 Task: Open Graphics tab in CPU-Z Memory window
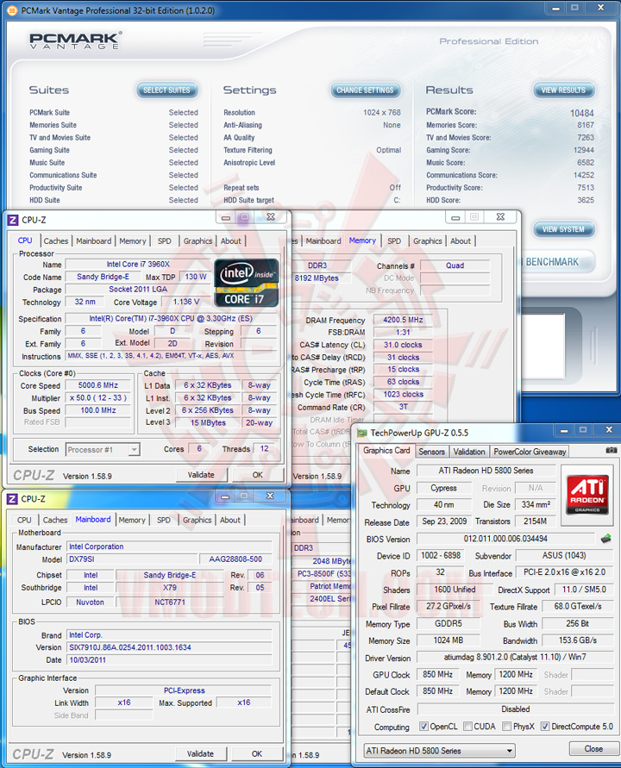[x=428, y=241]
